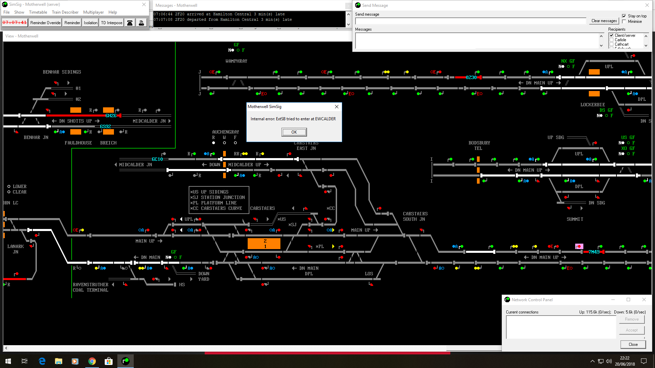Open the Show menu
This screenshot has width=655, height=368.
19,12
